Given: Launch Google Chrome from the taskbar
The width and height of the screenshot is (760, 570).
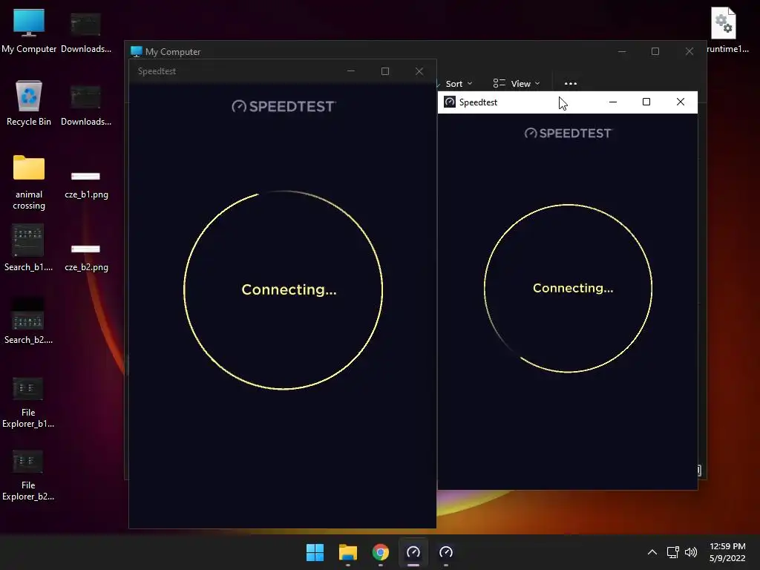Looking at the screenshot, I should pos(381,552).
